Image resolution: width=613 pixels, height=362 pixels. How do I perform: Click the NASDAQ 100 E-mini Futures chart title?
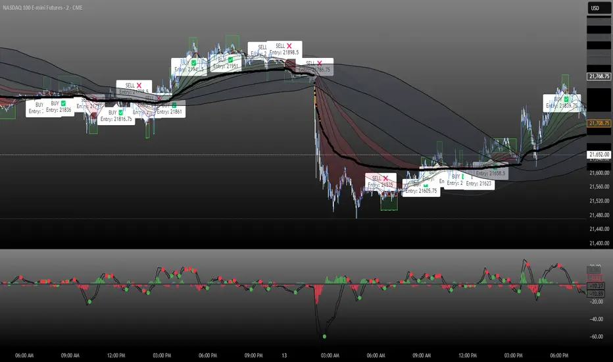coord(42,7)
